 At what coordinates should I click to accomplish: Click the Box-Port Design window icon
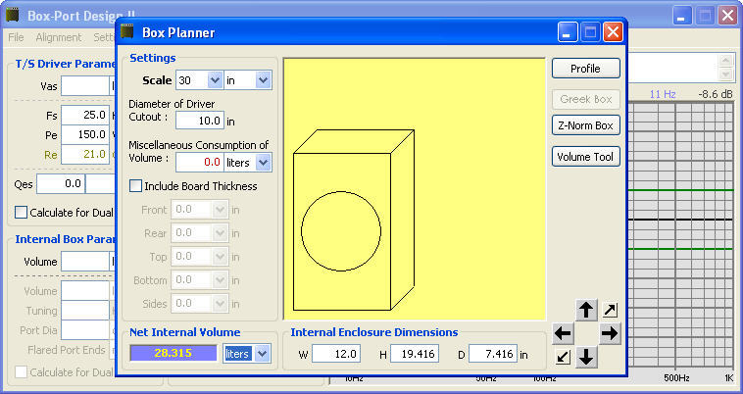coord(13,15)
